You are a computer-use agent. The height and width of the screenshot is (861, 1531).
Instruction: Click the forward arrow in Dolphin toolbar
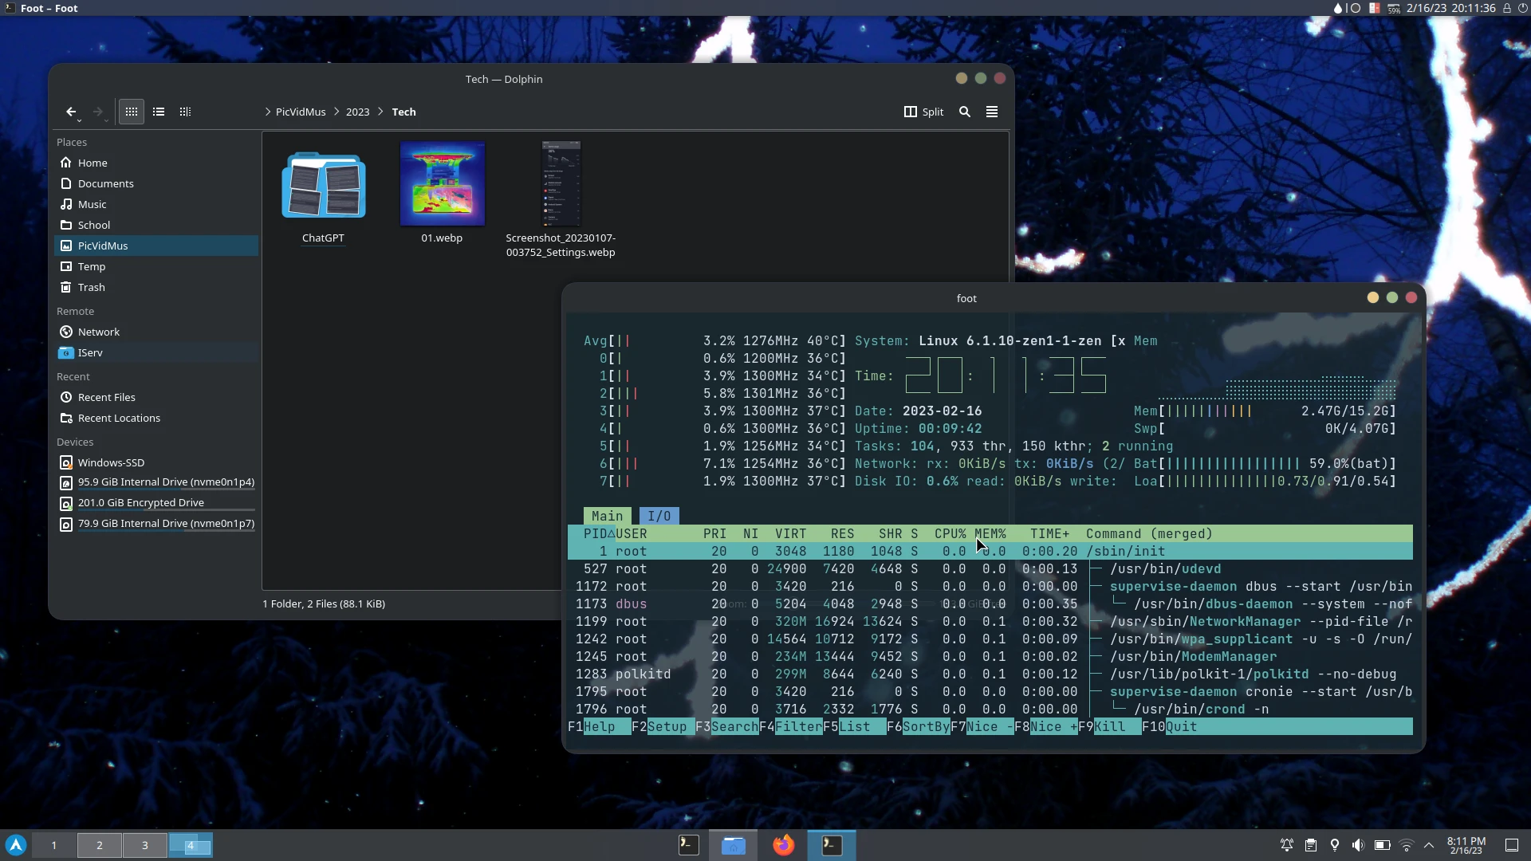[x=98, y=112]
